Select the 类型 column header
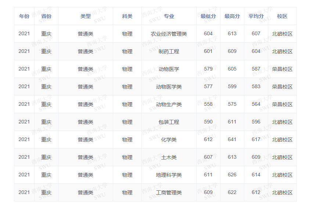This screenshot has height=208, width=309. (86, 16)
